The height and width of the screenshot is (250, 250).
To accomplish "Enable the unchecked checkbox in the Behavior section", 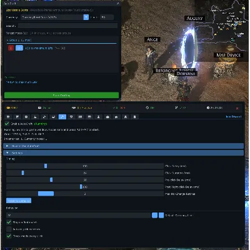I will (9, 229).
